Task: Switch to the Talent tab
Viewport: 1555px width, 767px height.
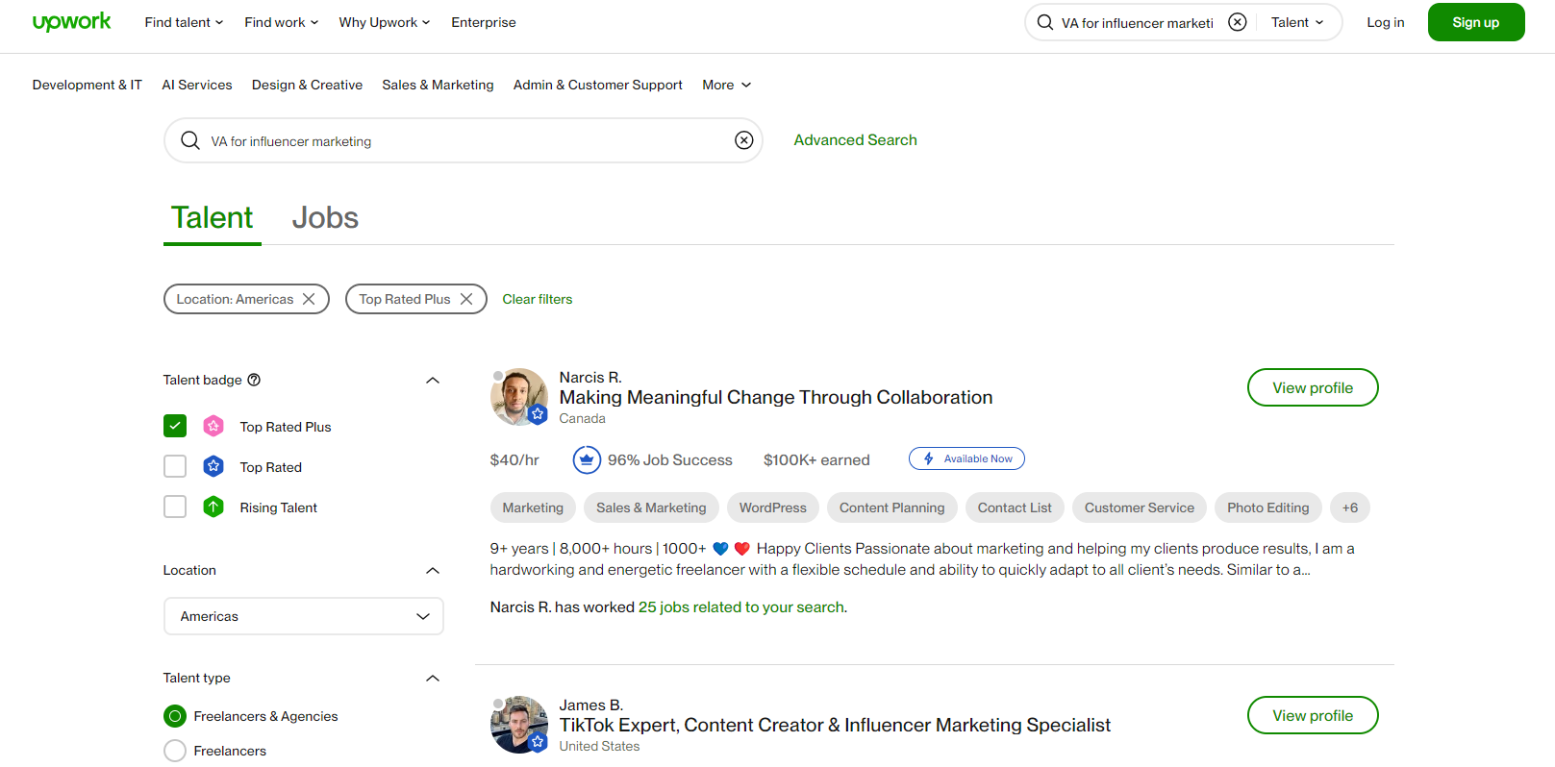Action: click(x=213, y=218)
